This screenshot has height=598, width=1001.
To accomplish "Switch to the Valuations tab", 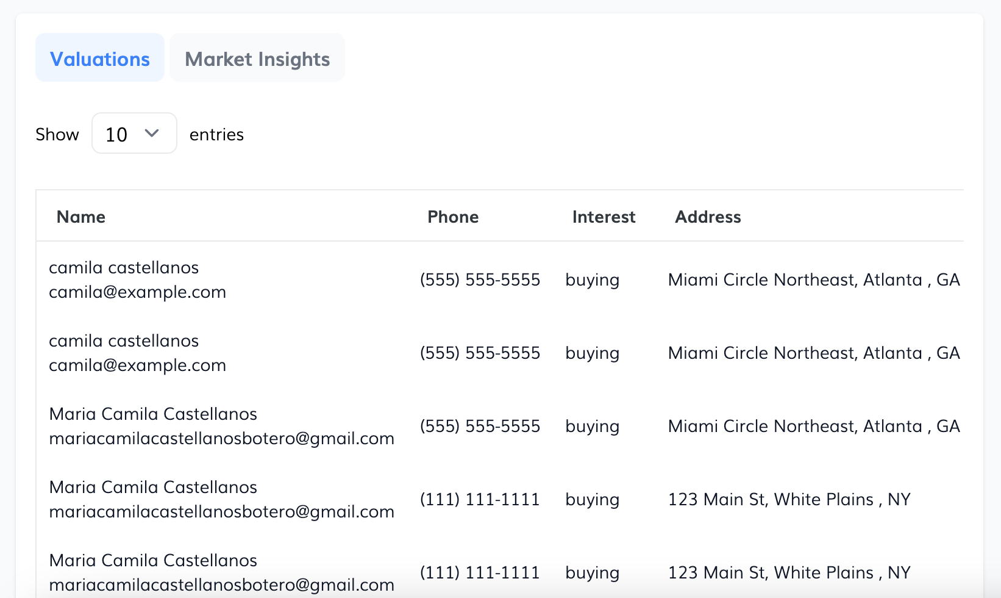I will pyautogui.click(x=100, y=59).
